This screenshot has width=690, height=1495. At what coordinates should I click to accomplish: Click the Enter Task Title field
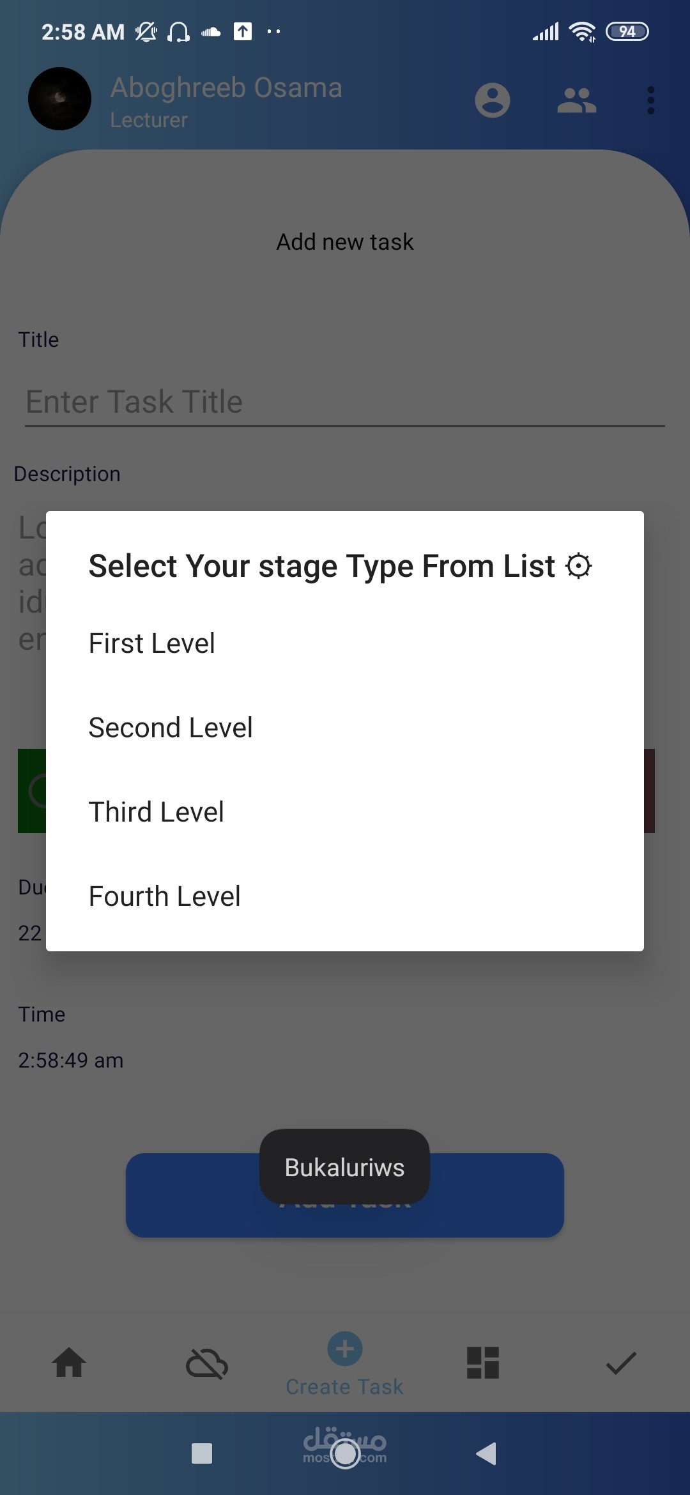point(345,402)
